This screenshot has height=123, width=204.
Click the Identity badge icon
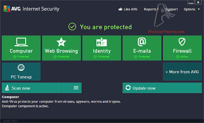101,42
